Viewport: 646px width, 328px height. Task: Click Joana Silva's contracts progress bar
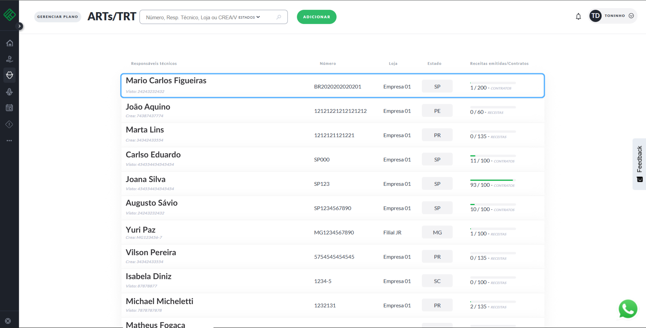coord(493,180)
